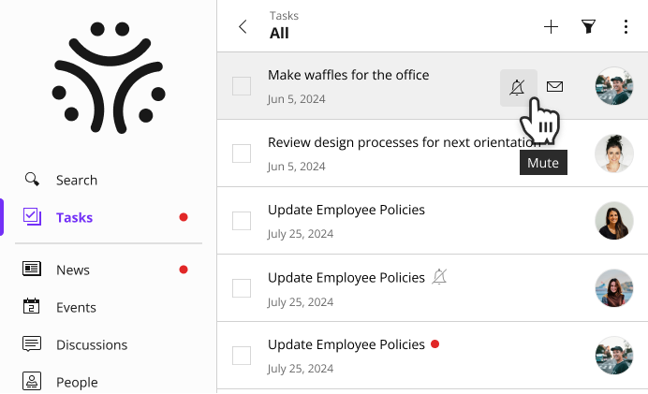Click the Discussions chat icon
Viewport: 648px width, 394px height.
click(x=32, y=344)
